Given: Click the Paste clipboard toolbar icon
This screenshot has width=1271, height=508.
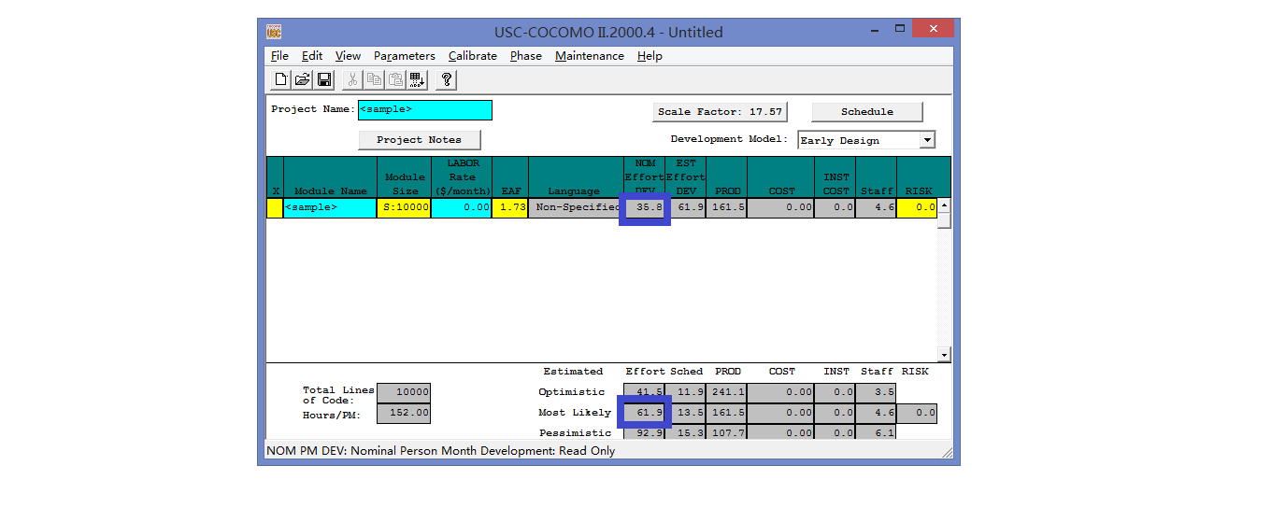Looking at the screenshot, I should [395, 80].
